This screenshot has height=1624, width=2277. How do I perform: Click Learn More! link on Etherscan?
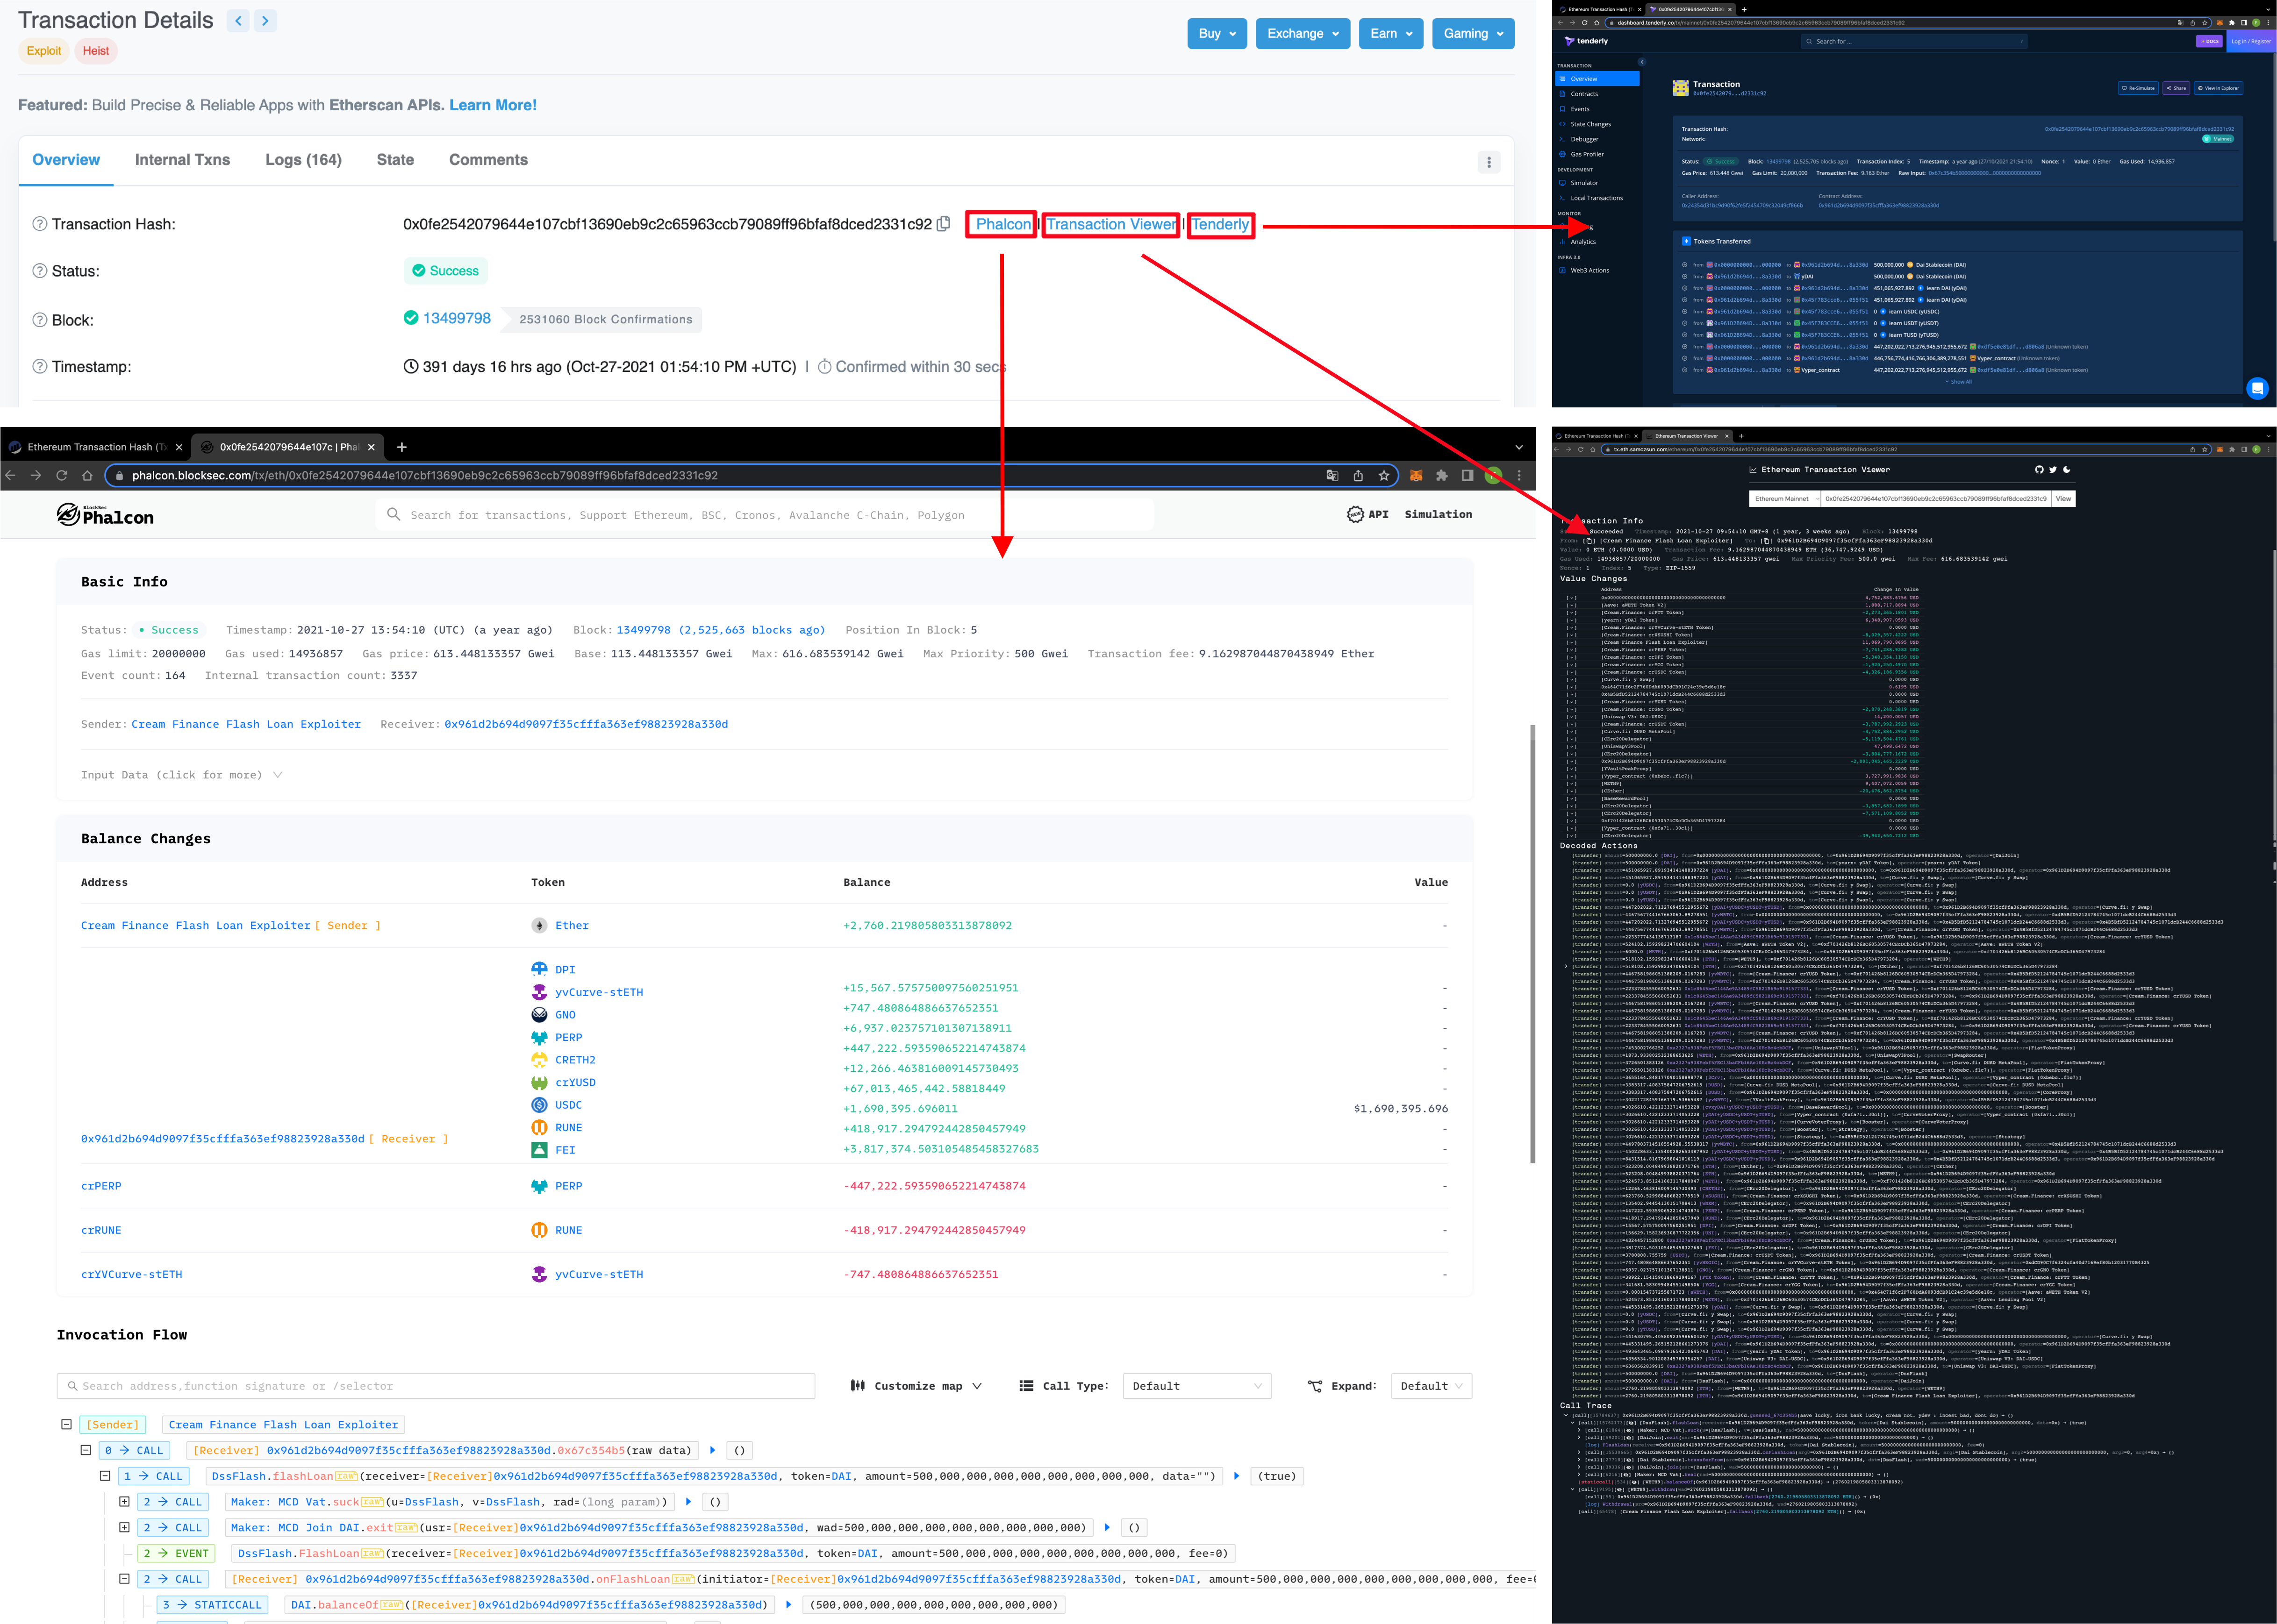(x=492, y=105)
